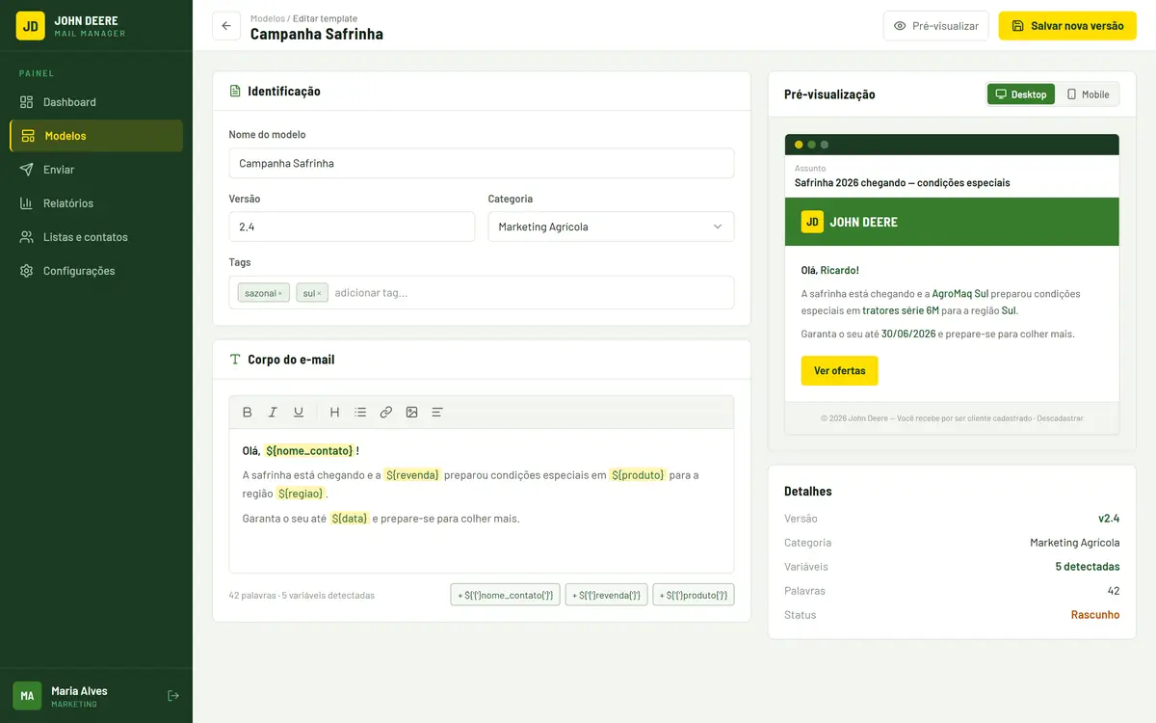
Task: Apply heading style with H icon
Action: tap(334, 412)
